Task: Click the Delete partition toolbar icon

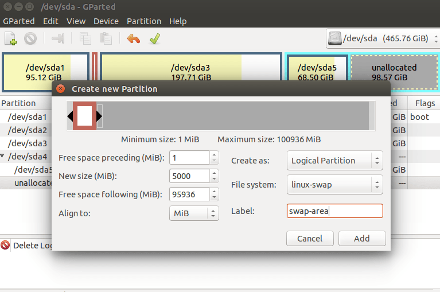Action: point(30,38)
